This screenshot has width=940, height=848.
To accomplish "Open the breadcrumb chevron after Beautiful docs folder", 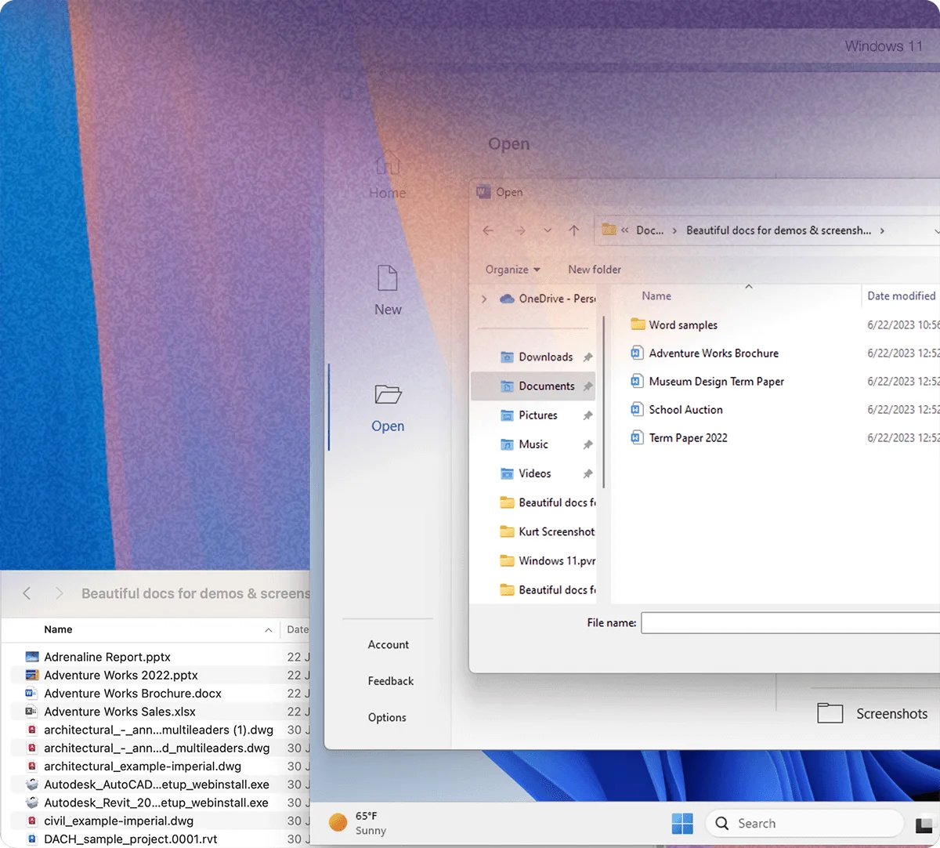I will pyautogui.click(x=883, y=230).
